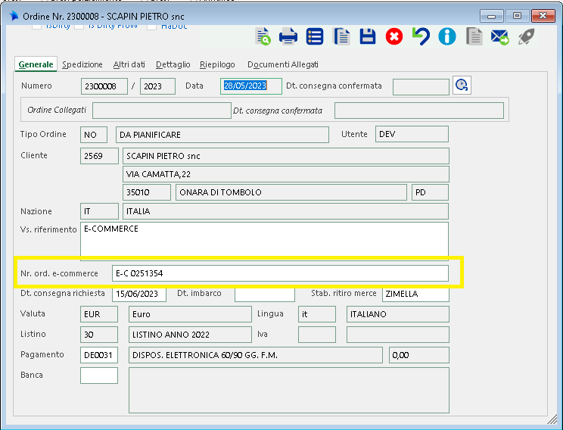This screenshot has width=563, height=430.
Task: Open the clock icon beside Dt. consegna confermata
Action: (462, 85)
